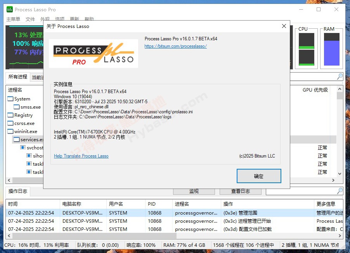Click the process list 进程名 column header
The height and width of the screenshot is (253, 350).
[x=24, y=90]
